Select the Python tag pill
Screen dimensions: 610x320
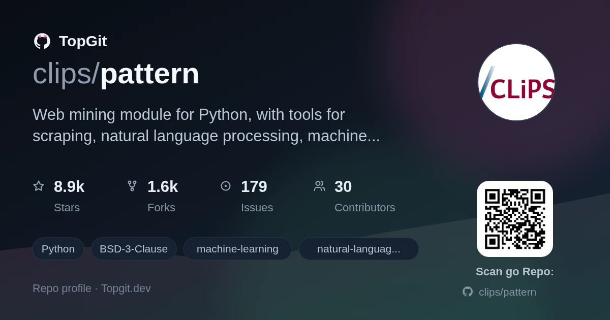(x=58, y=249)
